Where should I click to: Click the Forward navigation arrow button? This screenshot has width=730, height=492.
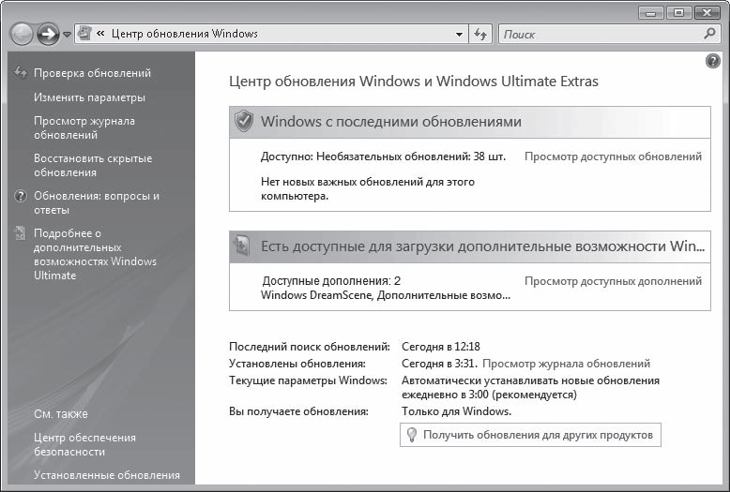(47, 34)
